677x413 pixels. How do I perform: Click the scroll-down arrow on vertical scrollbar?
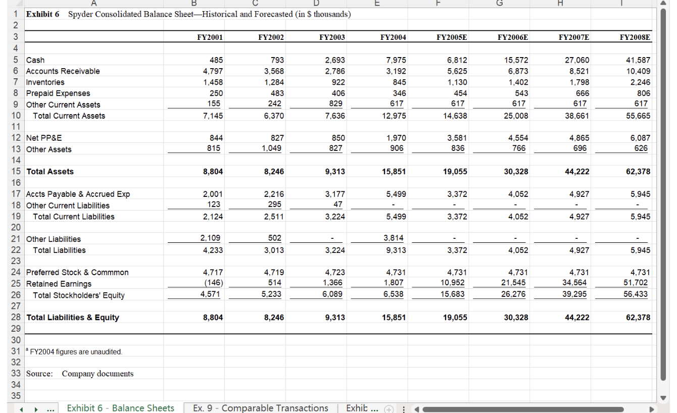tap(664, 397)
